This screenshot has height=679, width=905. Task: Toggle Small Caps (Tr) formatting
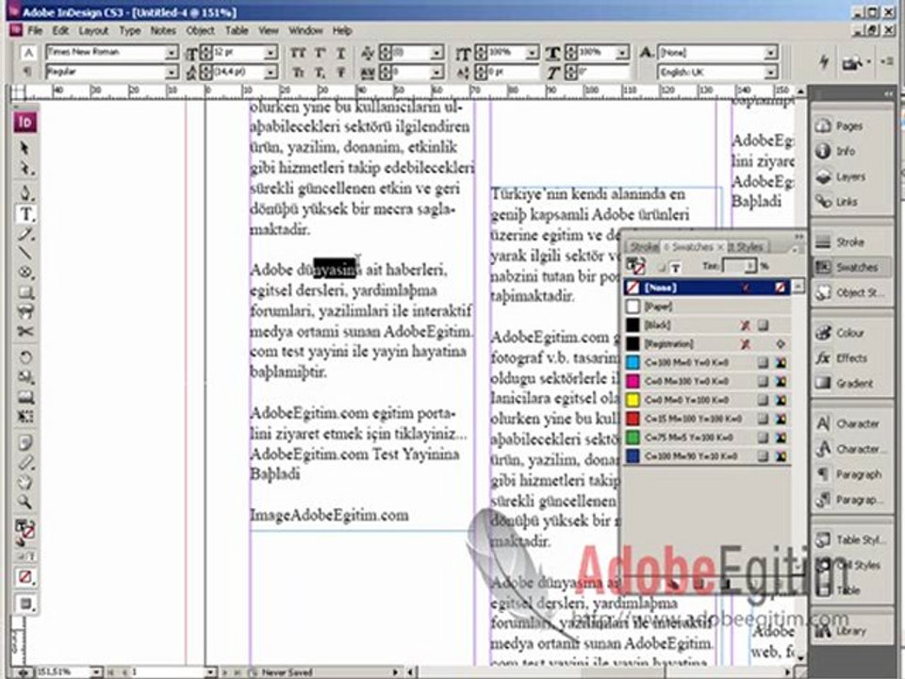[298, 73]
